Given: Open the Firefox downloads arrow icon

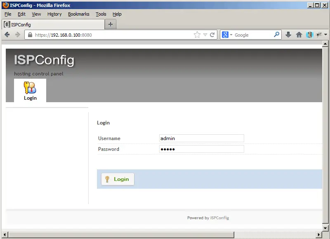Looking at the screenshot, I should pyautogui.click(x=288, y=35).
